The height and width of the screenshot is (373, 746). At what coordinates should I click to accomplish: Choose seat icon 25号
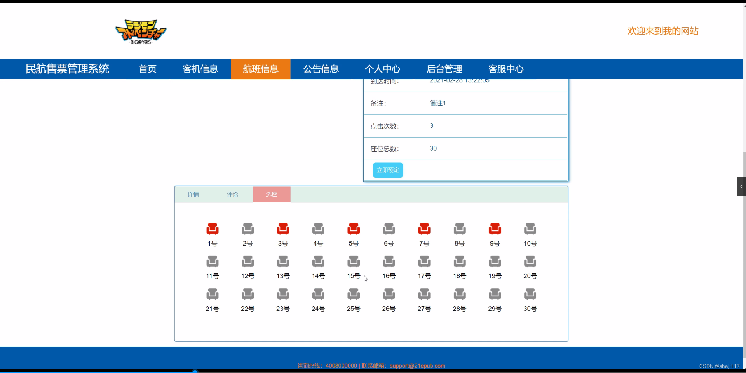pyautogui.click(x=354, y=294)
